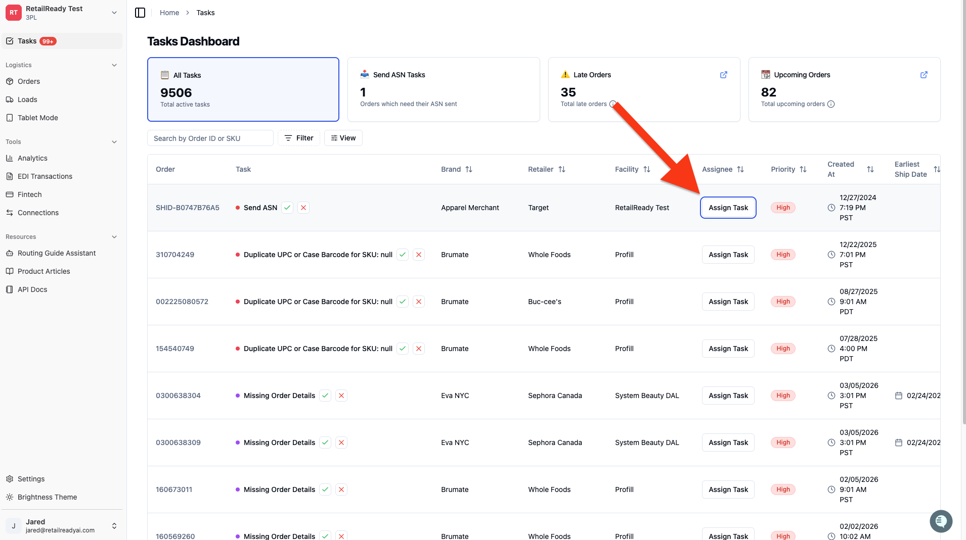Viewport: 966px width, 540px height.
Task: Collapse the Logistics sidebar section
Action: coord(114,65)
